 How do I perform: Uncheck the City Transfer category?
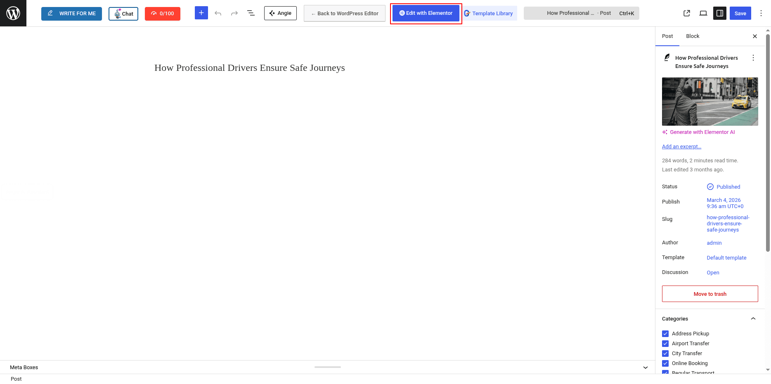coord(665,354)
